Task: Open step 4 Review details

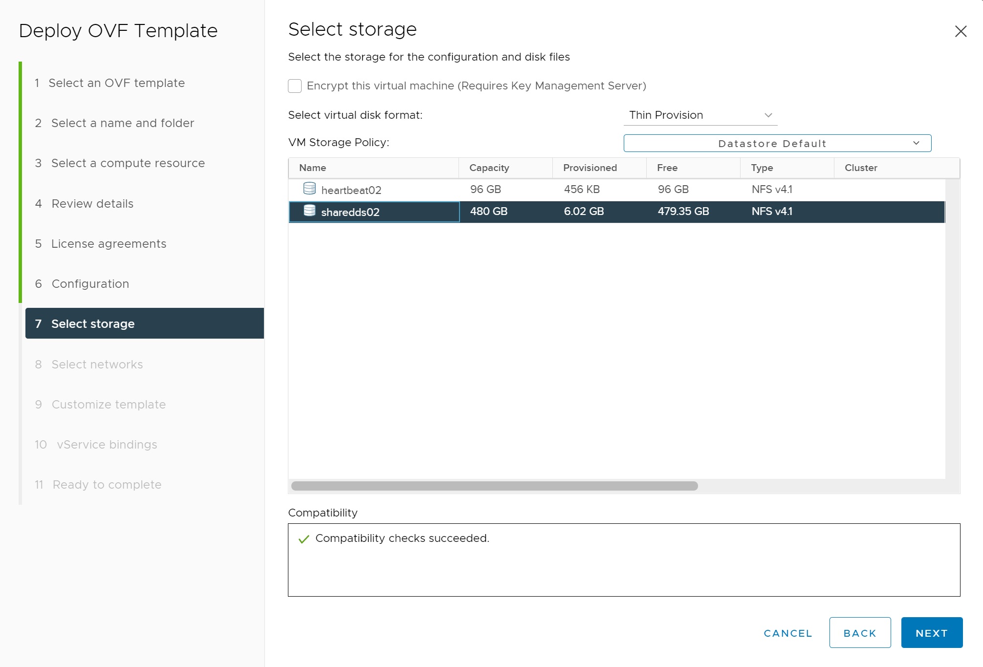Action: pos(92,204)
